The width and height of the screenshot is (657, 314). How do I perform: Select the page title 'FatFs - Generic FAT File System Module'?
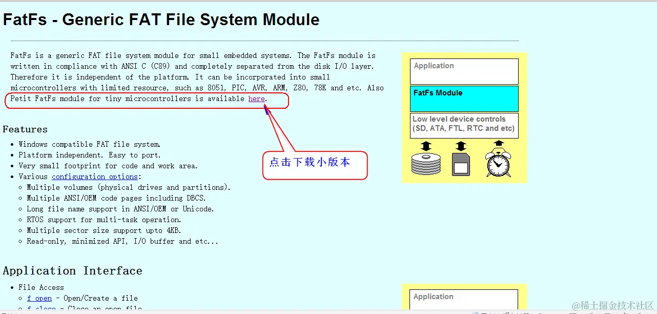[161, 19]
